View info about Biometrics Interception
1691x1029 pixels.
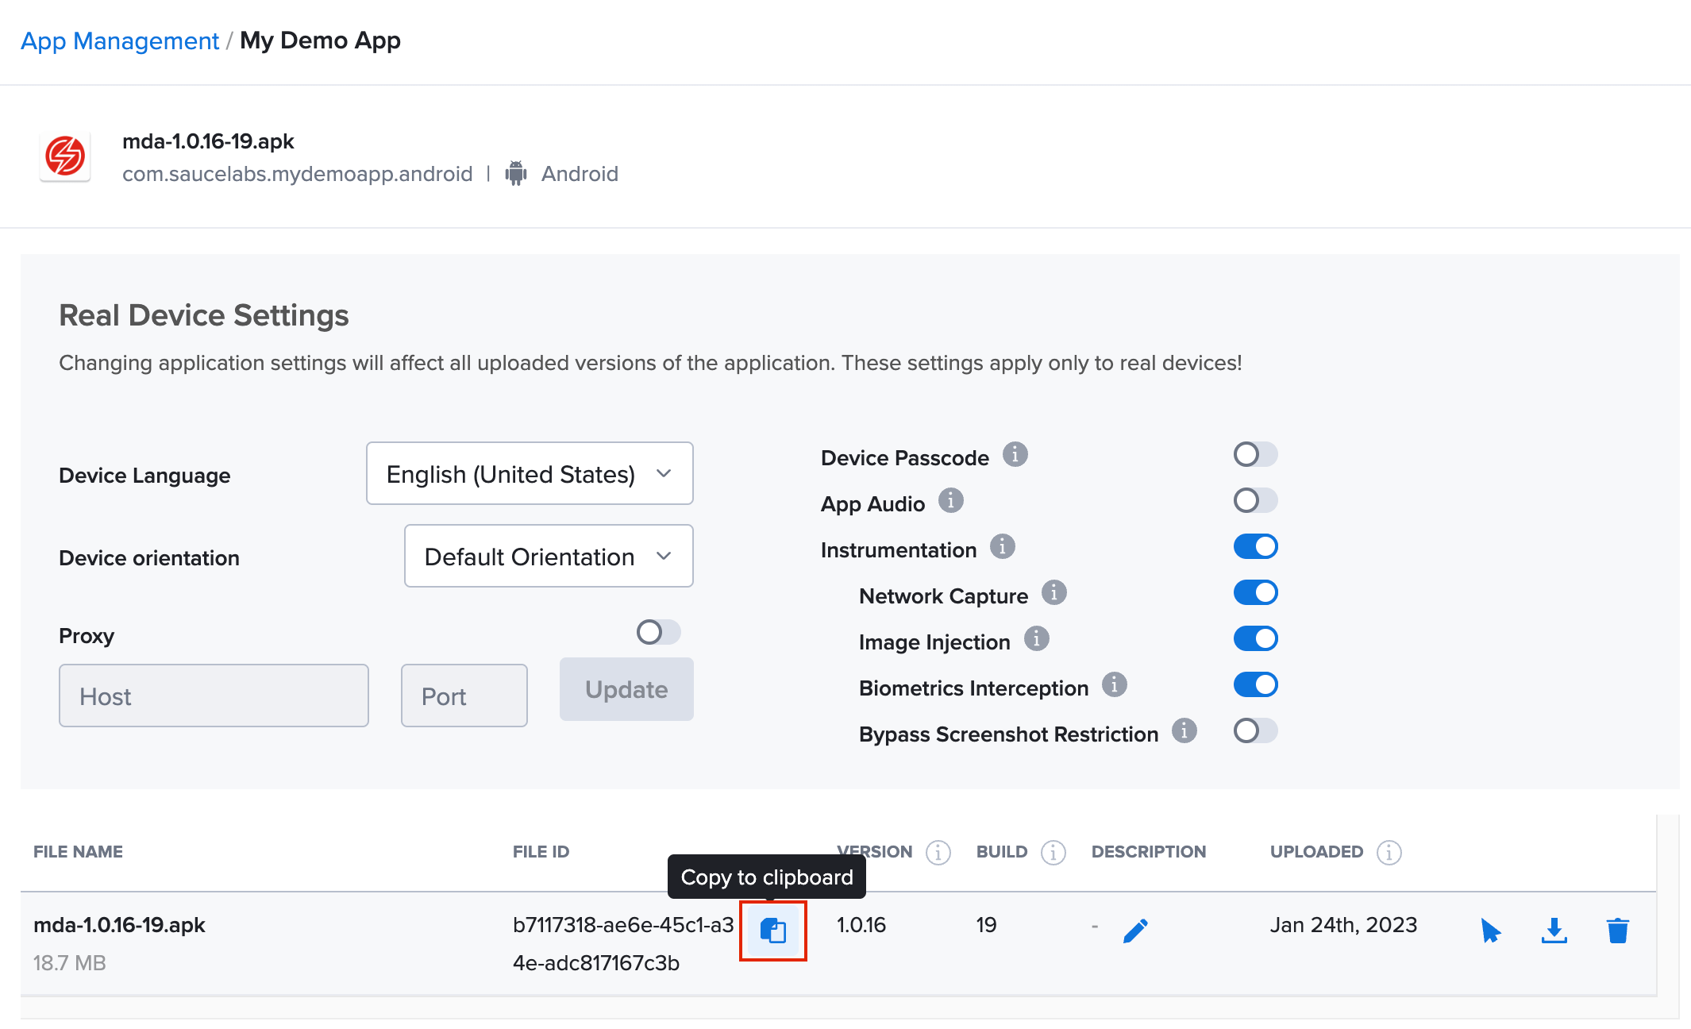coord(1115,685)
